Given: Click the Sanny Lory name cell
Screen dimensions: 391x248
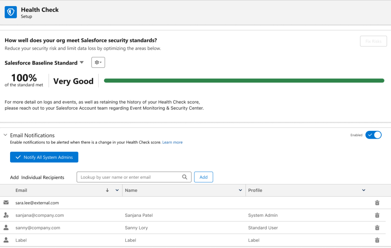Looking at the screenshot, I should point(136,228).
